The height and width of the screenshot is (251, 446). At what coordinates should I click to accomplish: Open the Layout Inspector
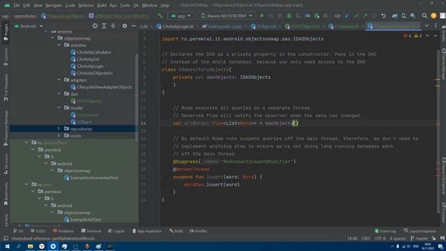[420, 231]
